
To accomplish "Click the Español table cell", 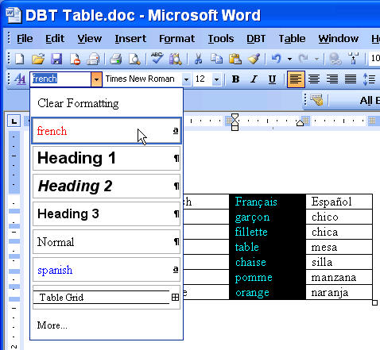I will [339, 202].
